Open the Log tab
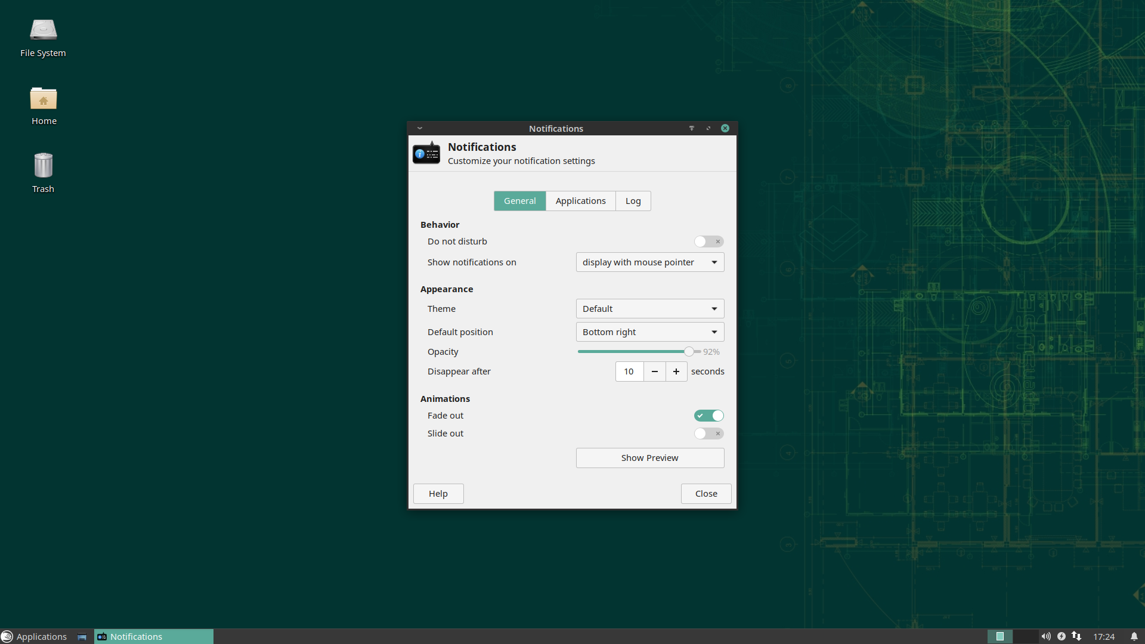1145x644 pixels. [x=633, y=201]
